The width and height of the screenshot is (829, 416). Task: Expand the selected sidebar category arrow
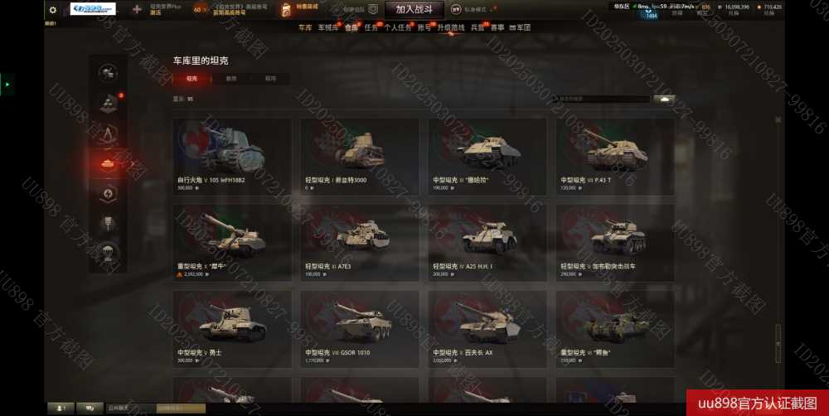point(132,164)
